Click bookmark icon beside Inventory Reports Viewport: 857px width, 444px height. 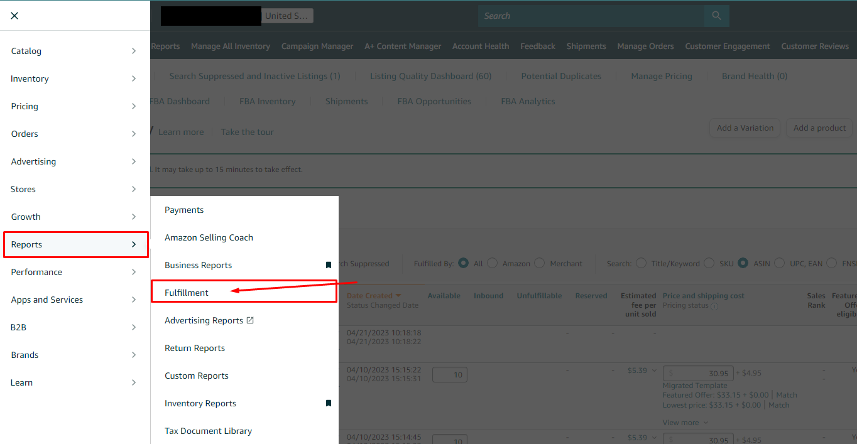click(328, 403)
